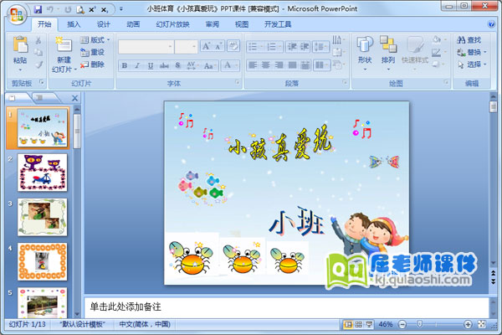The width and height of the screenshot is (502, 335).
Task: Open the Font Color dropdown
Action: coord(237,65)
